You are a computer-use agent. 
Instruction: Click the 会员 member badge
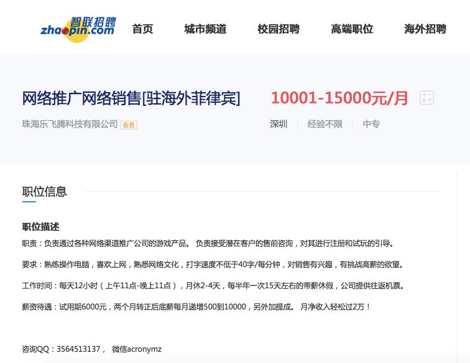click(x=129, y=125)
